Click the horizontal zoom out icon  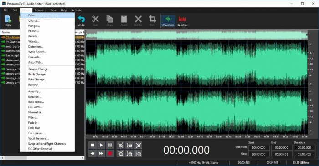121,154
